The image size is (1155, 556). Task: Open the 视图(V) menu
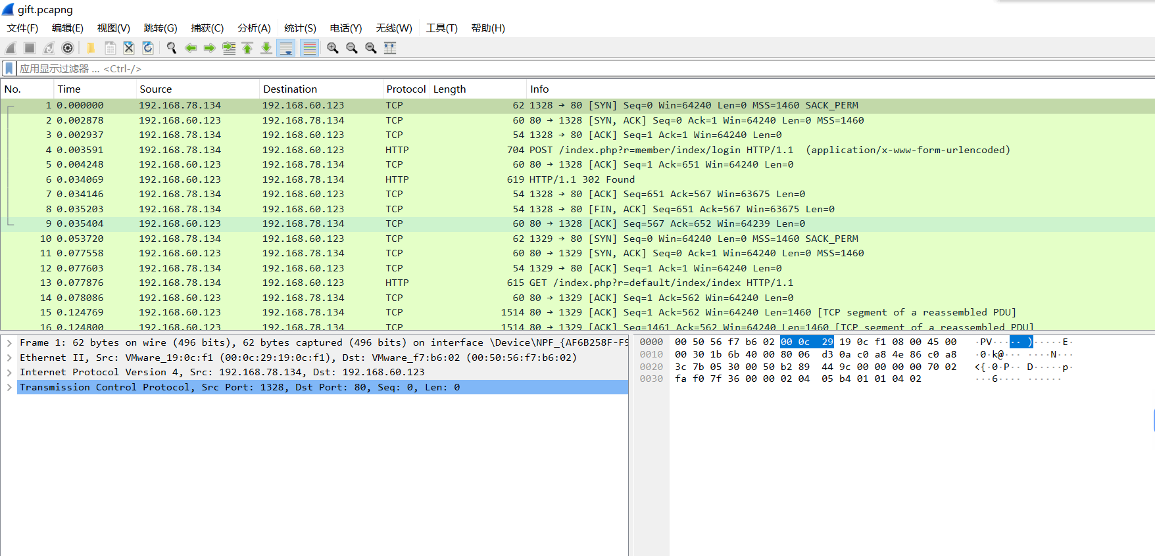(114, 28)
